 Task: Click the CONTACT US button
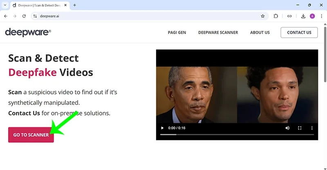pyautogui.click(x=299, y=33)
